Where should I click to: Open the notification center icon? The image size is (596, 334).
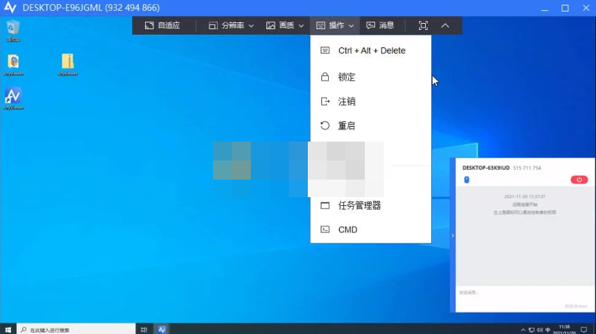click(x=584, y=330)
